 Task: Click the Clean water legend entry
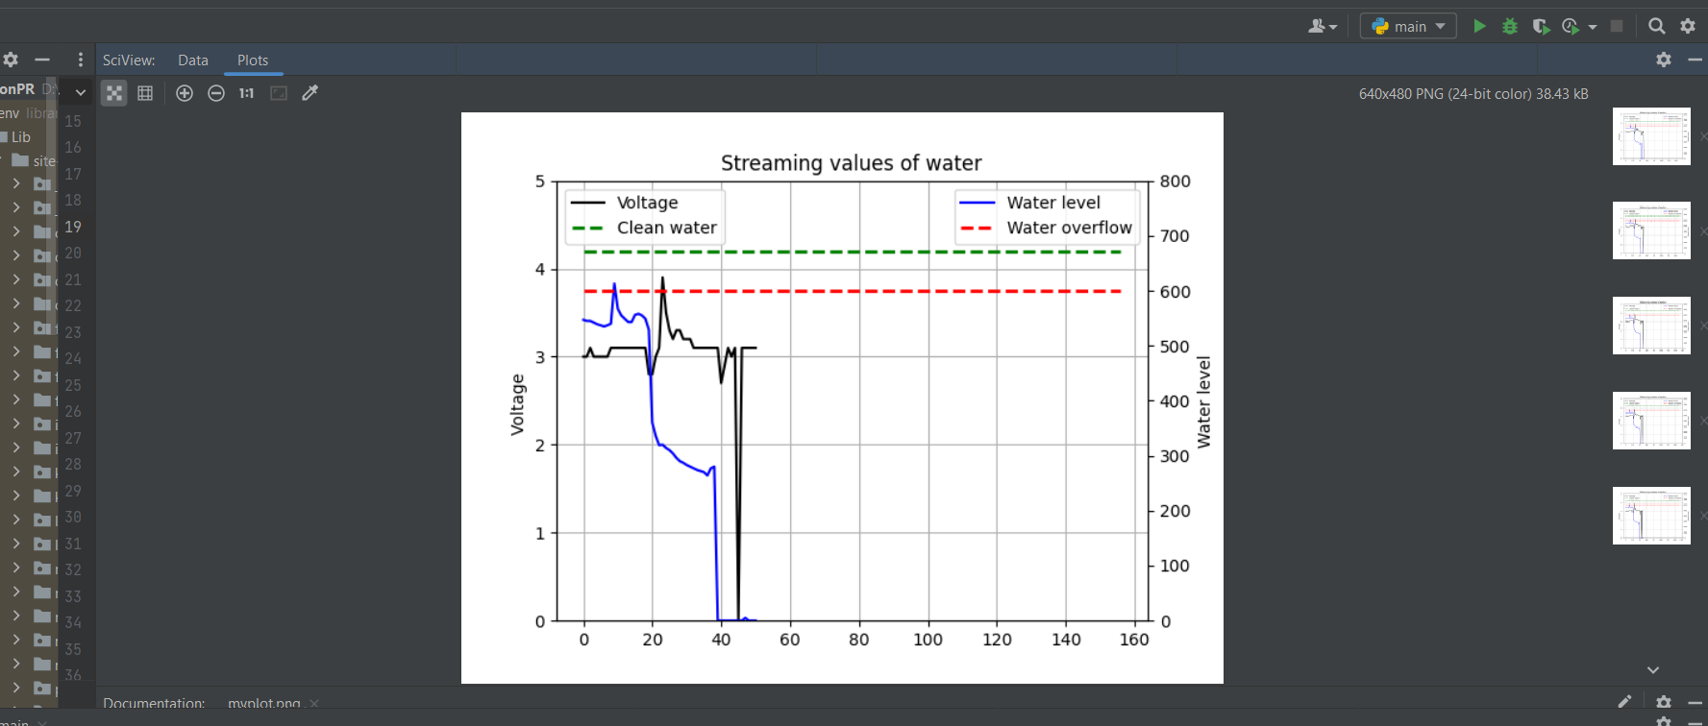tap(645, 228)
